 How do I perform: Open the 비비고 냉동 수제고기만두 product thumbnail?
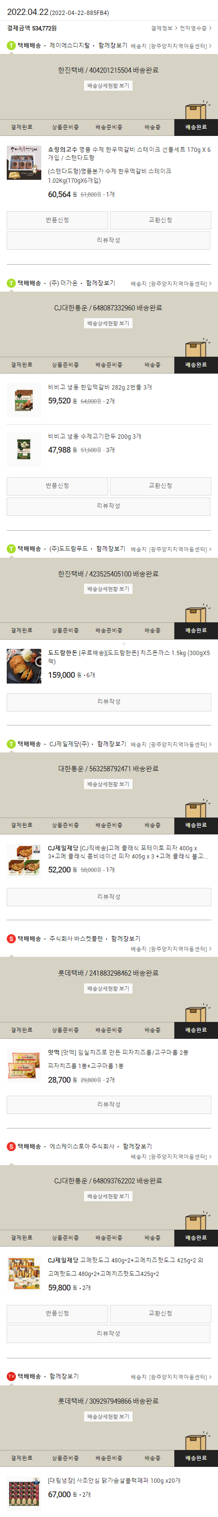(24, 449)
